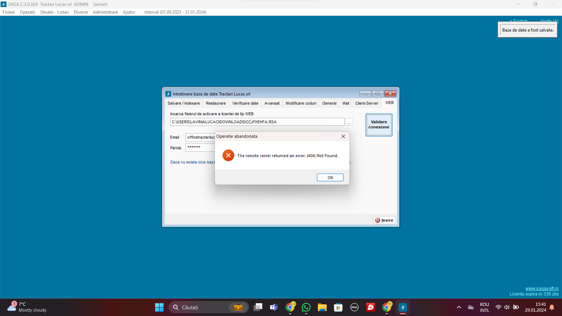Click the Email input field
The image size is (562, 316).
(x=201, y=137)
